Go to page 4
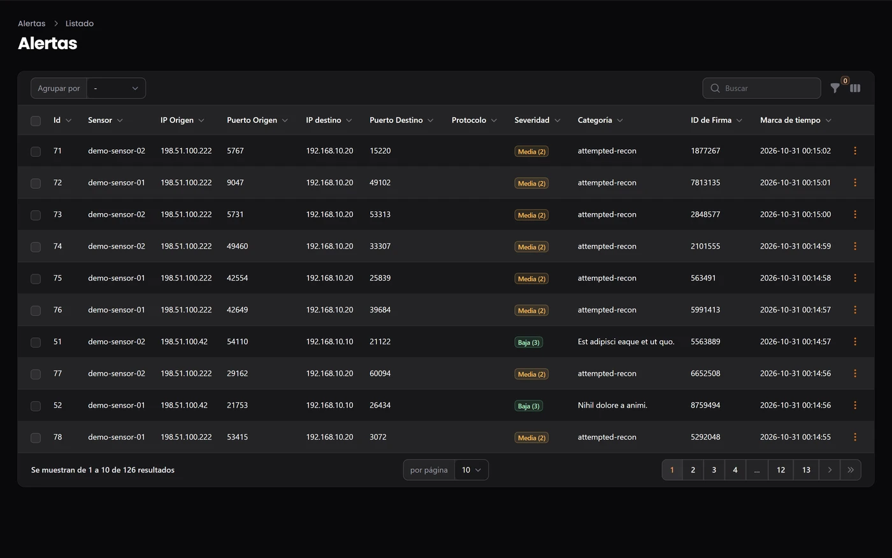This screenshot has height=558, width=892. 735,470
